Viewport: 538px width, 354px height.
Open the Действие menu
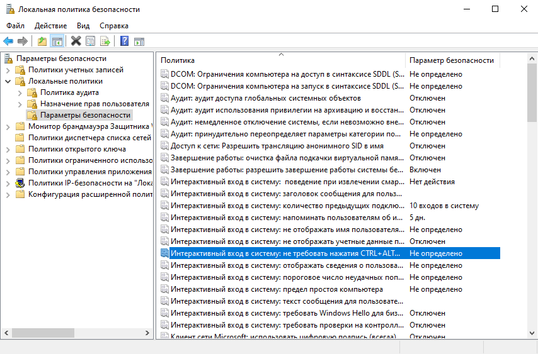coord(50,26)
